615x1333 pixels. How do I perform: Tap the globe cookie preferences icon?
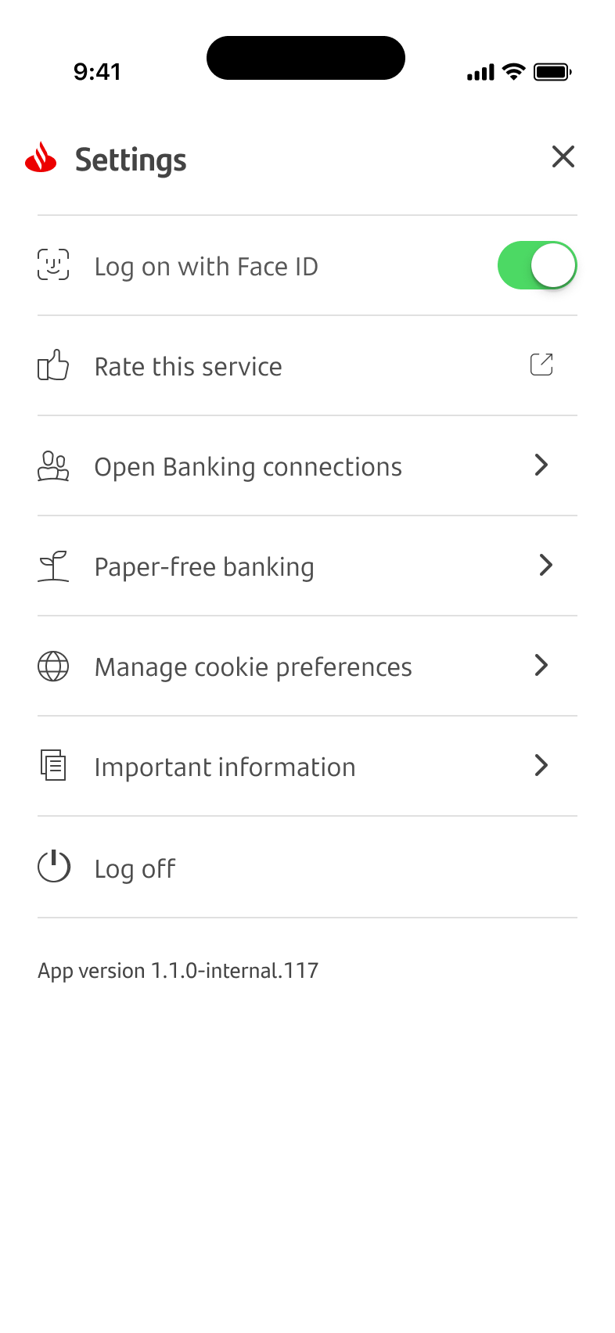[53, 666]
